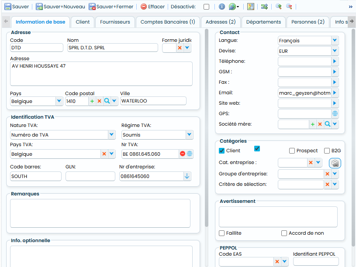This screenshot has width=356, height=267.
Task: Enable the Prospect checkbox
Action: pos(292,151)
